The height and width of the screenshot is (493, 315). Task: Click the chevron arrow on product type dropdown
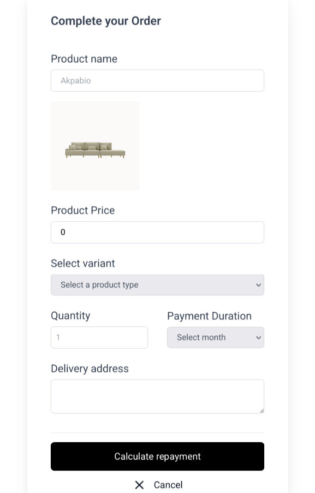pos(258,285)
